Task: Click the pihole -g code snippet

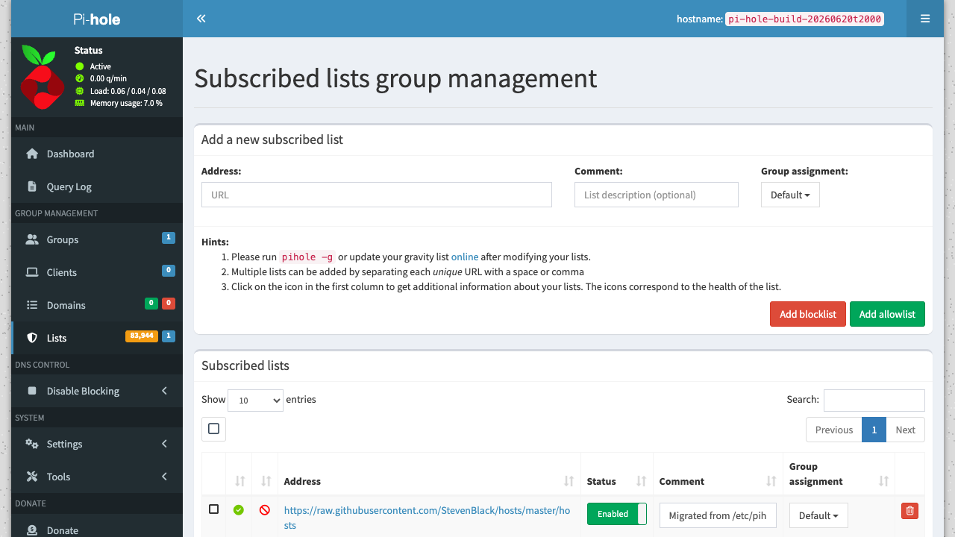Action: [307, 257]
